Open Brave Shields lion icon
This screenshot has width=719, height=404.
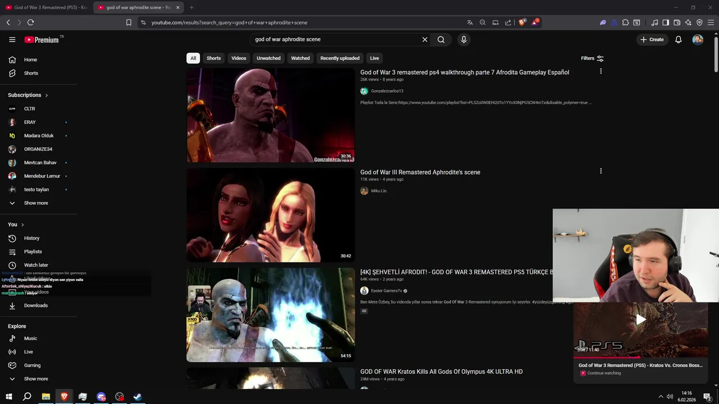coord(522,22)
